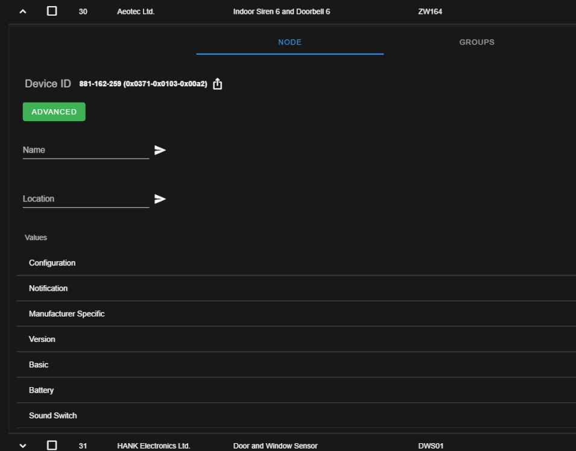The width and height of the screenshot is (576, 451).
Task: Click the send arrow next to Name
Action: point(160,150)
